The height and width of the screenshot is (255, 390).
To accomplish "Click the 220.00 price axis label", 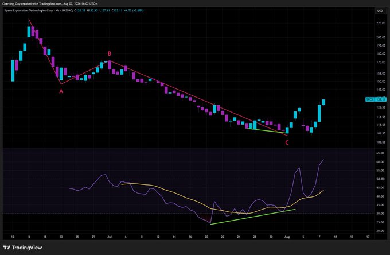I will tap(381, 23).
